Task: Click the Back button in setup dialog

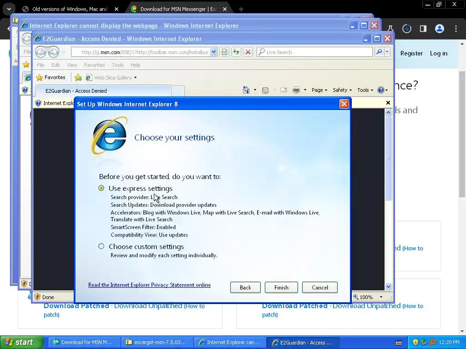Action: (x=245, y=287)
